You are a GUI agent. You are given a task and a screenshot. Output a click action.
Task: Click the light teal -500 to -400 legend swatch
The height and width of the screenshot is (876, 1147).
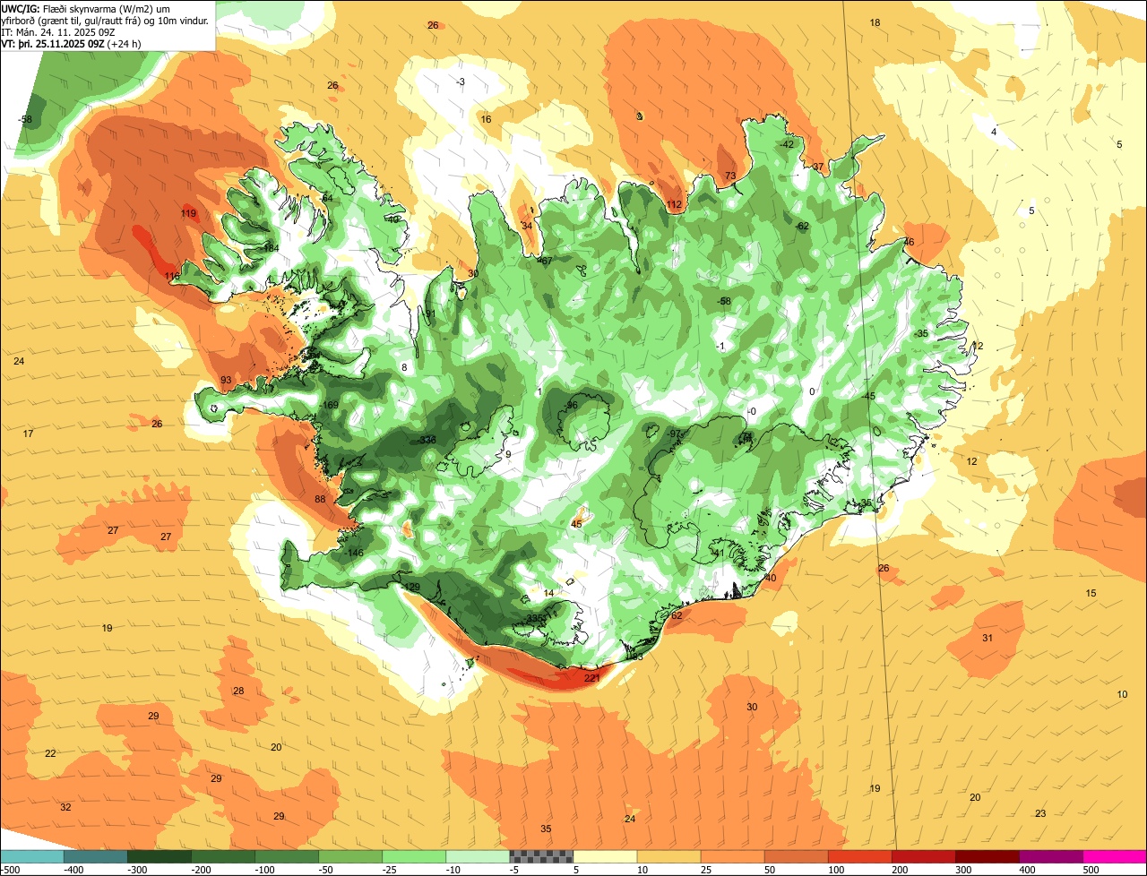point(32,856)
